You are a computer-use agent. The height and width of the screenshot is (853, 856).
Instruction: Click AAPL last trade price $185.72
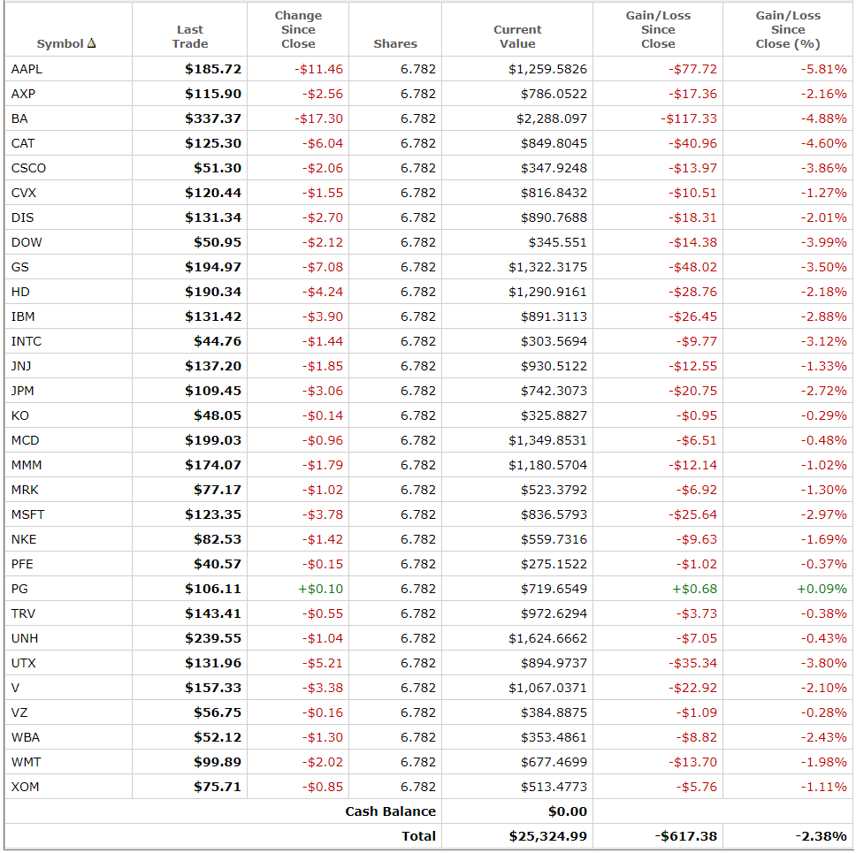click(213, 69)
